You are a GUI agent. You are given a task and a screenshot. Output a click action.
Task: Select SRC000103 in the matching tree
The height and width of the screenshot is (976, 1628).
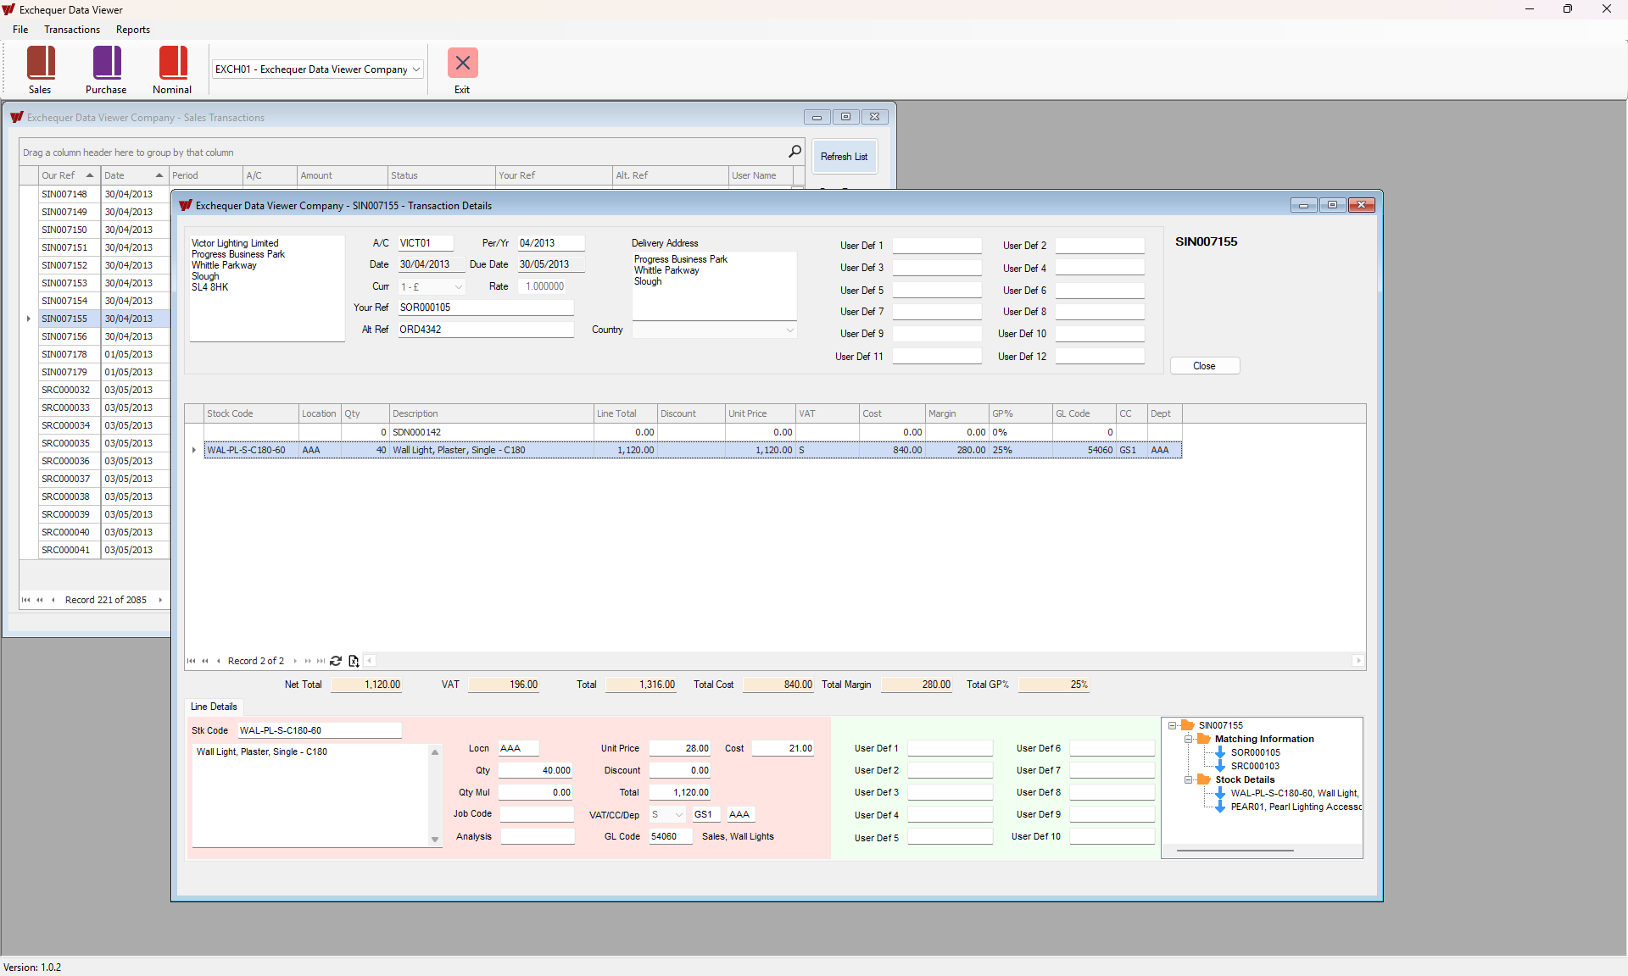point(1256,766)
